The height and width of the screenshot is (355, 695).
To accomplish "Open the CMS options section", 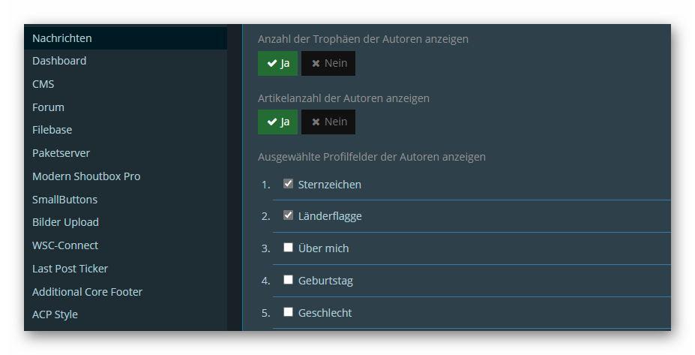I will pos(43,84).
